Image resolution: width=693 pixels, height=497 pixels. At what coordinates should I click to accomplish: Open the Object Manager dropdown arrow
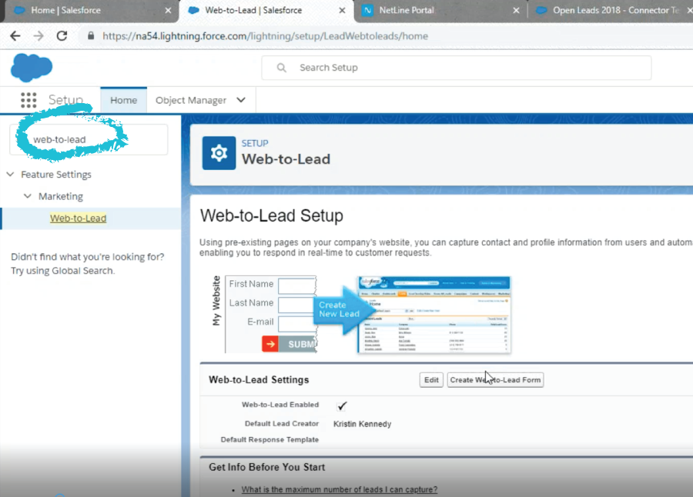click(x=241, y=100)
